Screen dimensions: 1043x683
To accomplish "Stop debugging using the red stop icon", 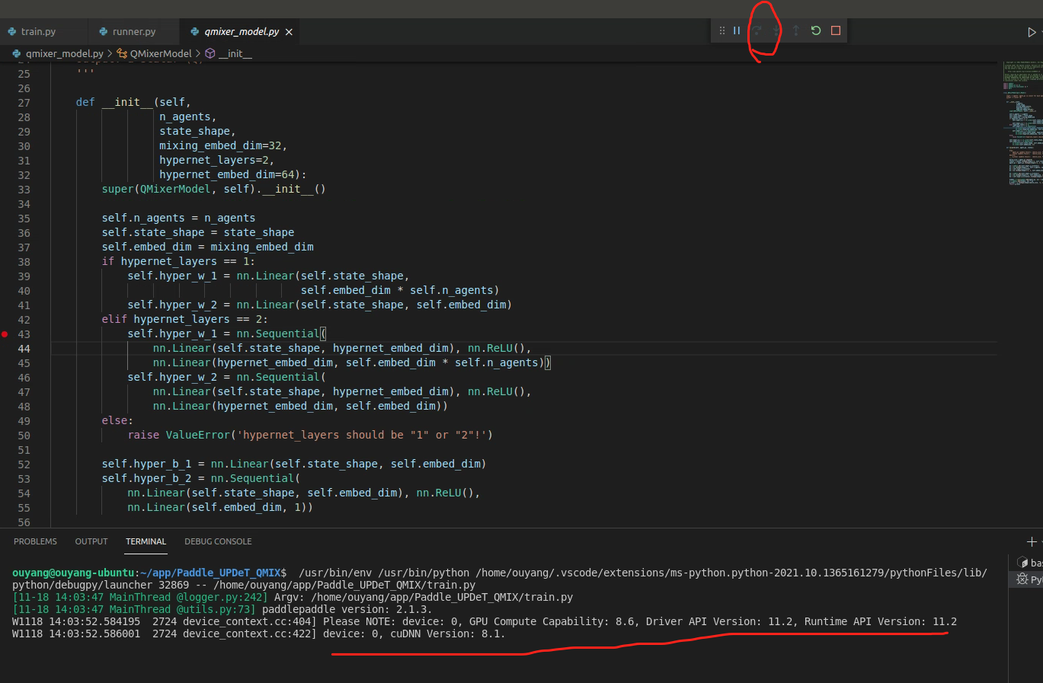I will click(x=834, y=30).
